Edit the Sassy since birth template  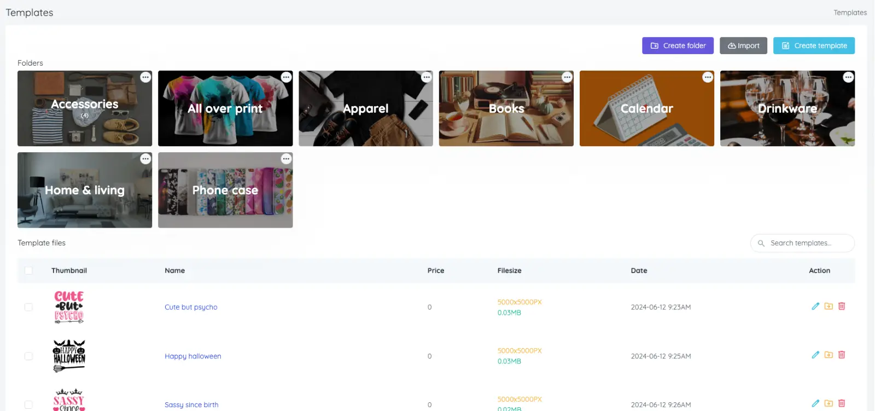815,403
